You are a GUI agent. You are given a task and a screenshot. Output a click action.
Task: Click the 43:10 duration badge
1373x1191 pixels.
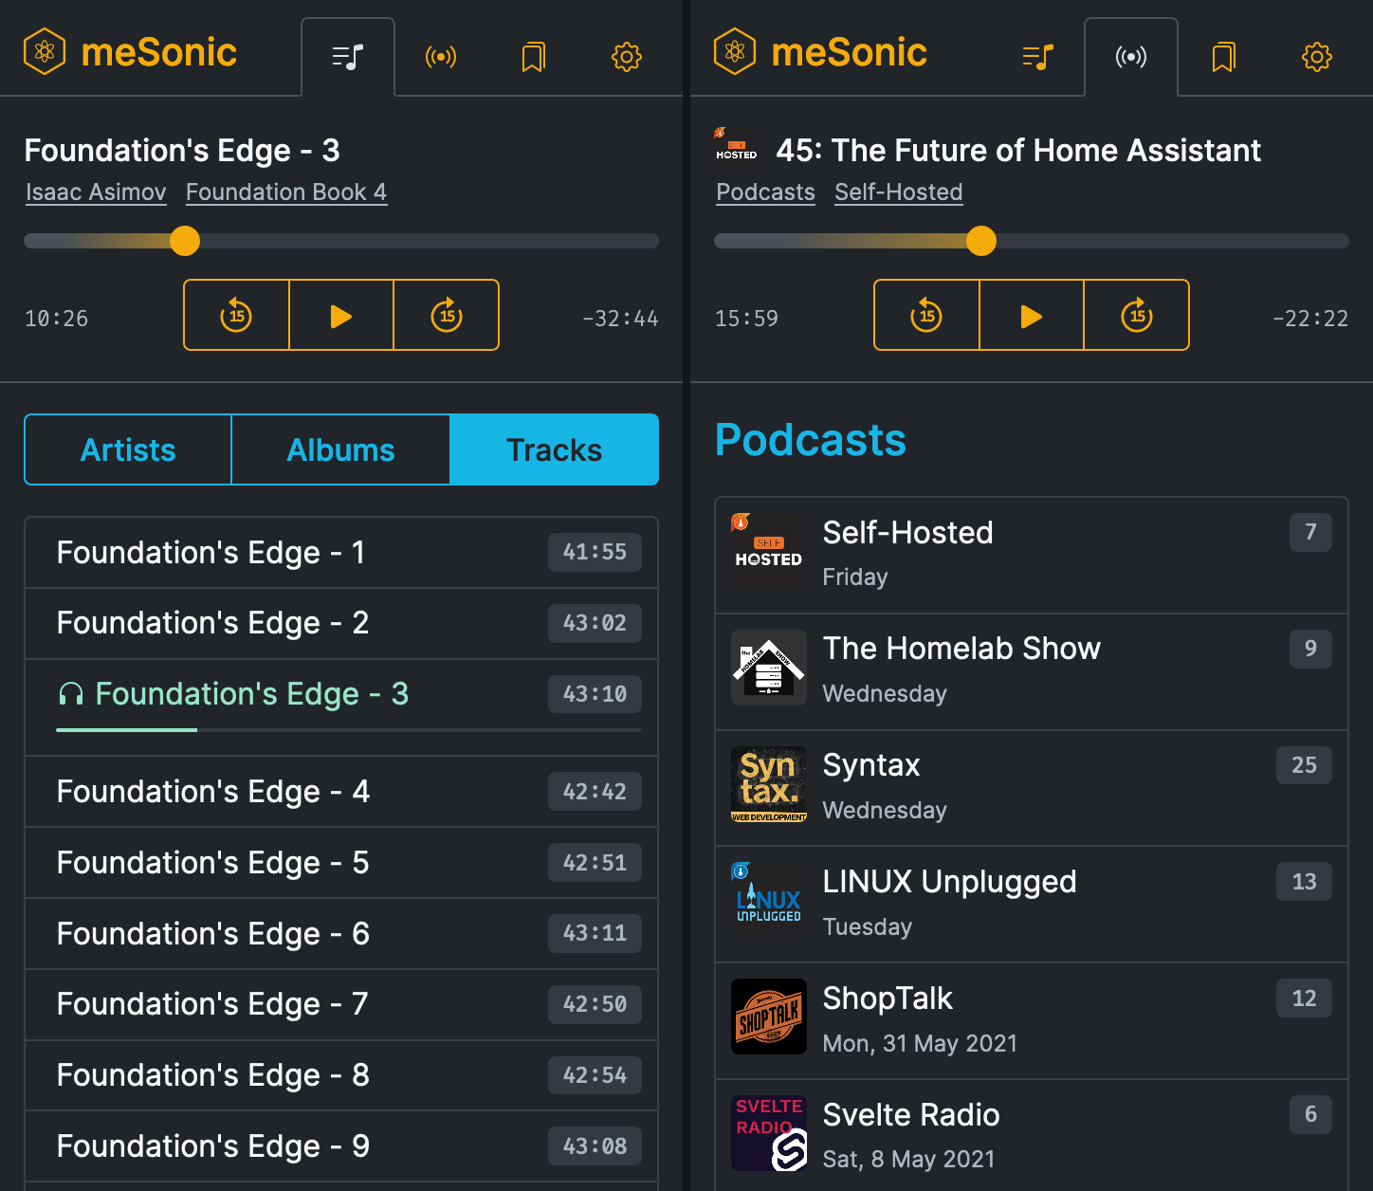coord(595,694)
